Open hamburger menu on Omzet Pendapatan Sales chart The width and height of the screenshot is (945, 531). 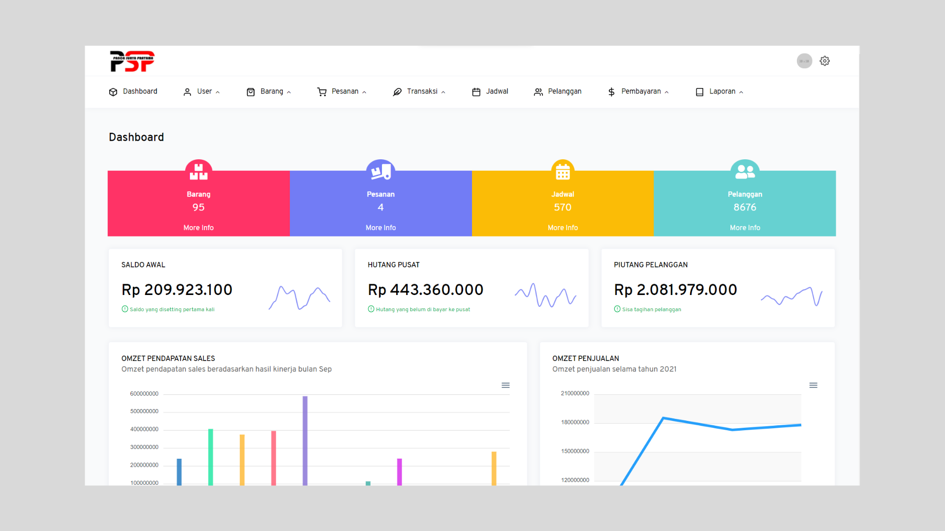pos(505,385)
